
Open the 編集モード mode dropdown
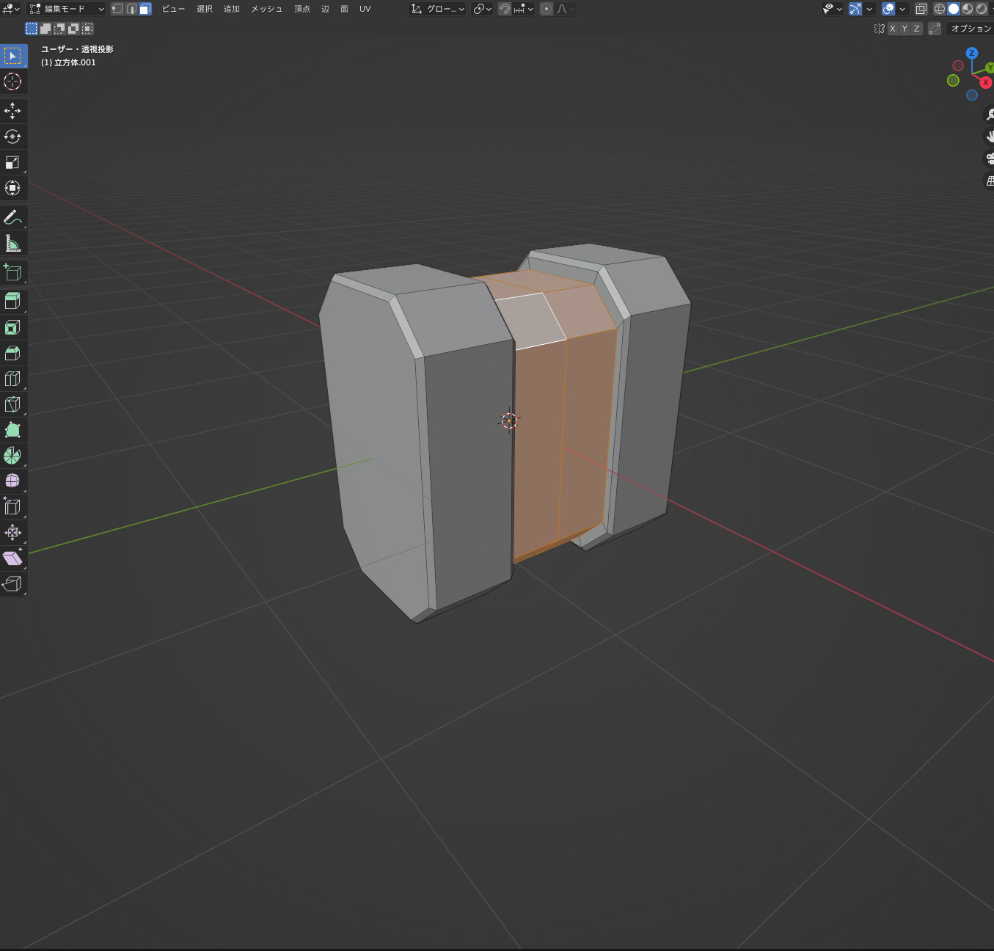tap(66, 9)
